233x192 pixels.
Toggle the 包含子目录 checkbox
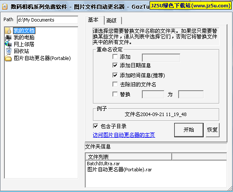[96, 126]
